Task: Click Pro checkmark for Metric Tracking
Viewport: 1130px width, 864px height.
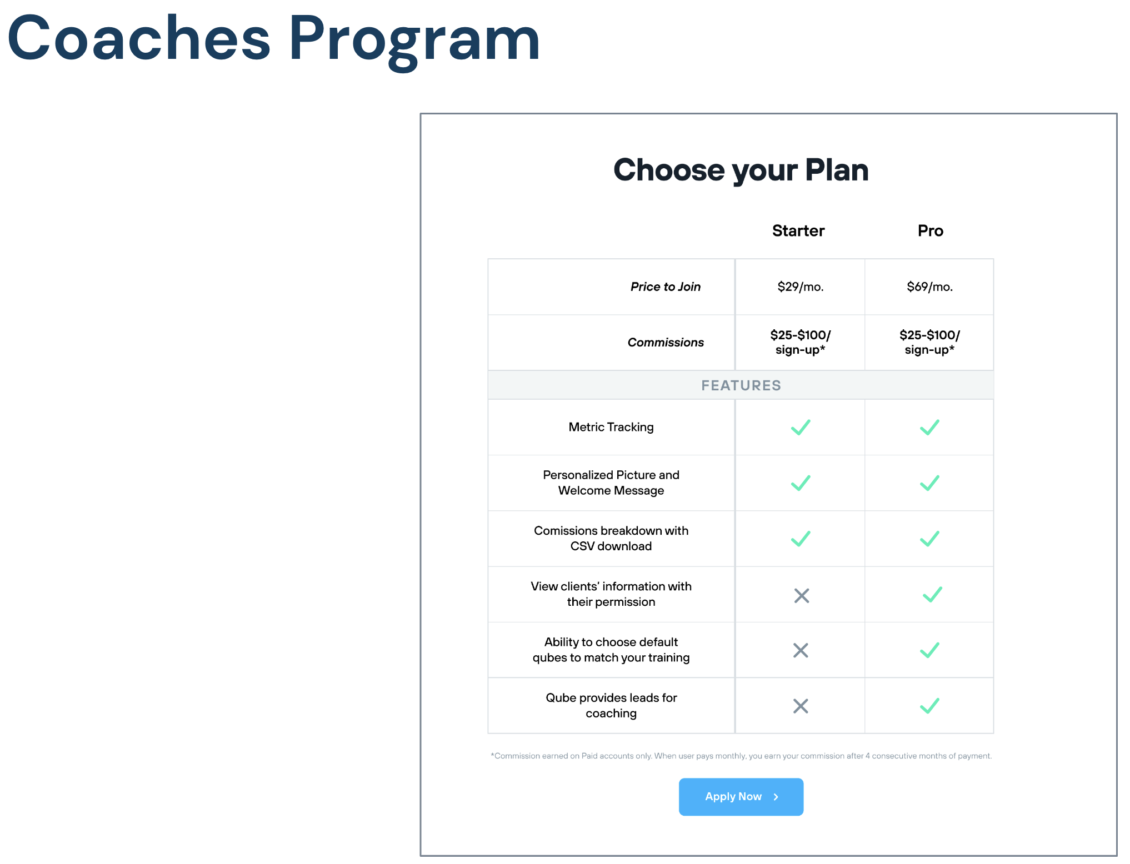Action: 929,427
